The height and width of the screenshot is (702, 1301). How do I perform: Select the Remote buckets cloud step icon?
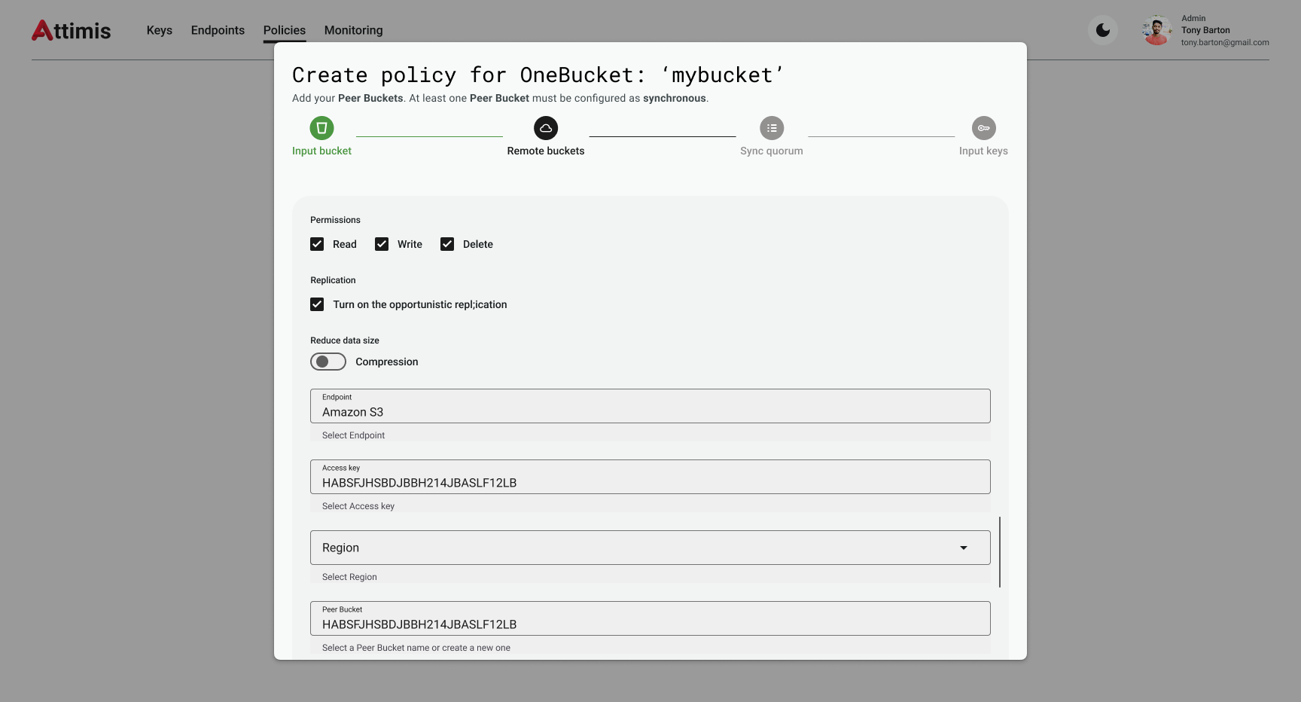(x=546, y=128)
